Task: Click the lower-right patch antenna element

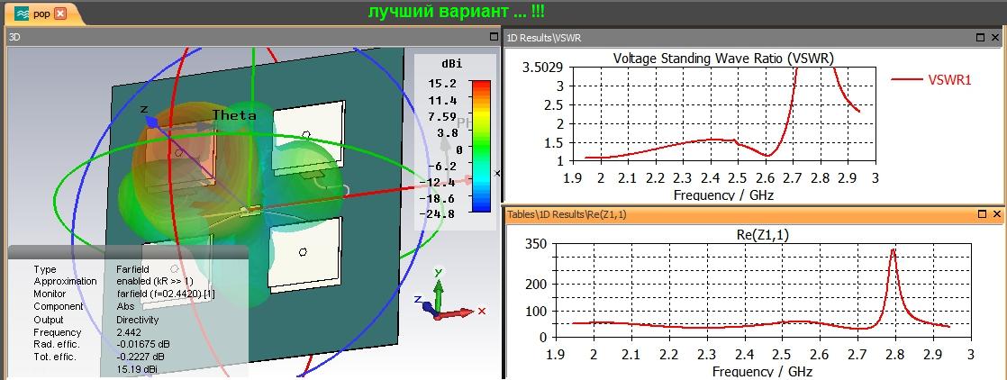Action: 304,254
